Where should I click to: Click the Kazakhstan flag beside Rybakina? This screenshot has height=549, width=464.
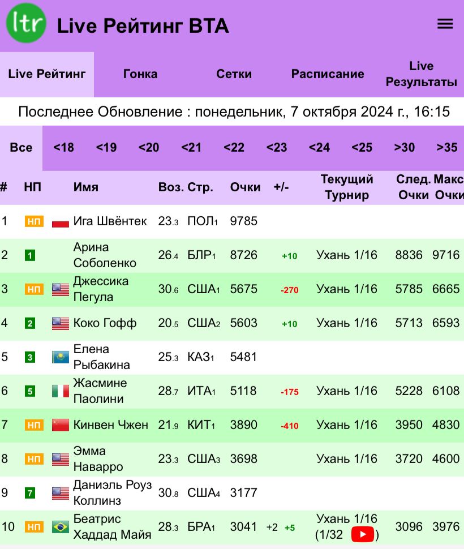click(61, 357)
